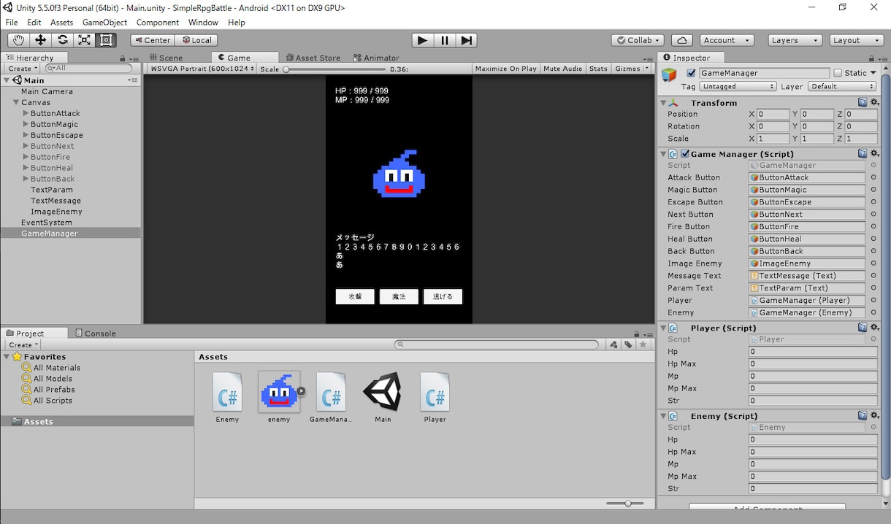Select the Main scene asset
The height and width of the screenshot is (524, 891).
coord(383,397)
